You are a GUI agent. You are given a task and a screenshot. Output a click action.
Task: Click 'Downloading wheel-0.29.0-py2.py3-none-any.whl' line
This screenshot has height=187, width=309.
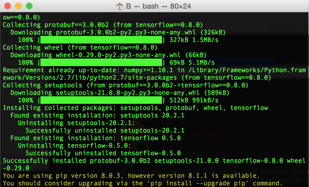click(109, 55)
